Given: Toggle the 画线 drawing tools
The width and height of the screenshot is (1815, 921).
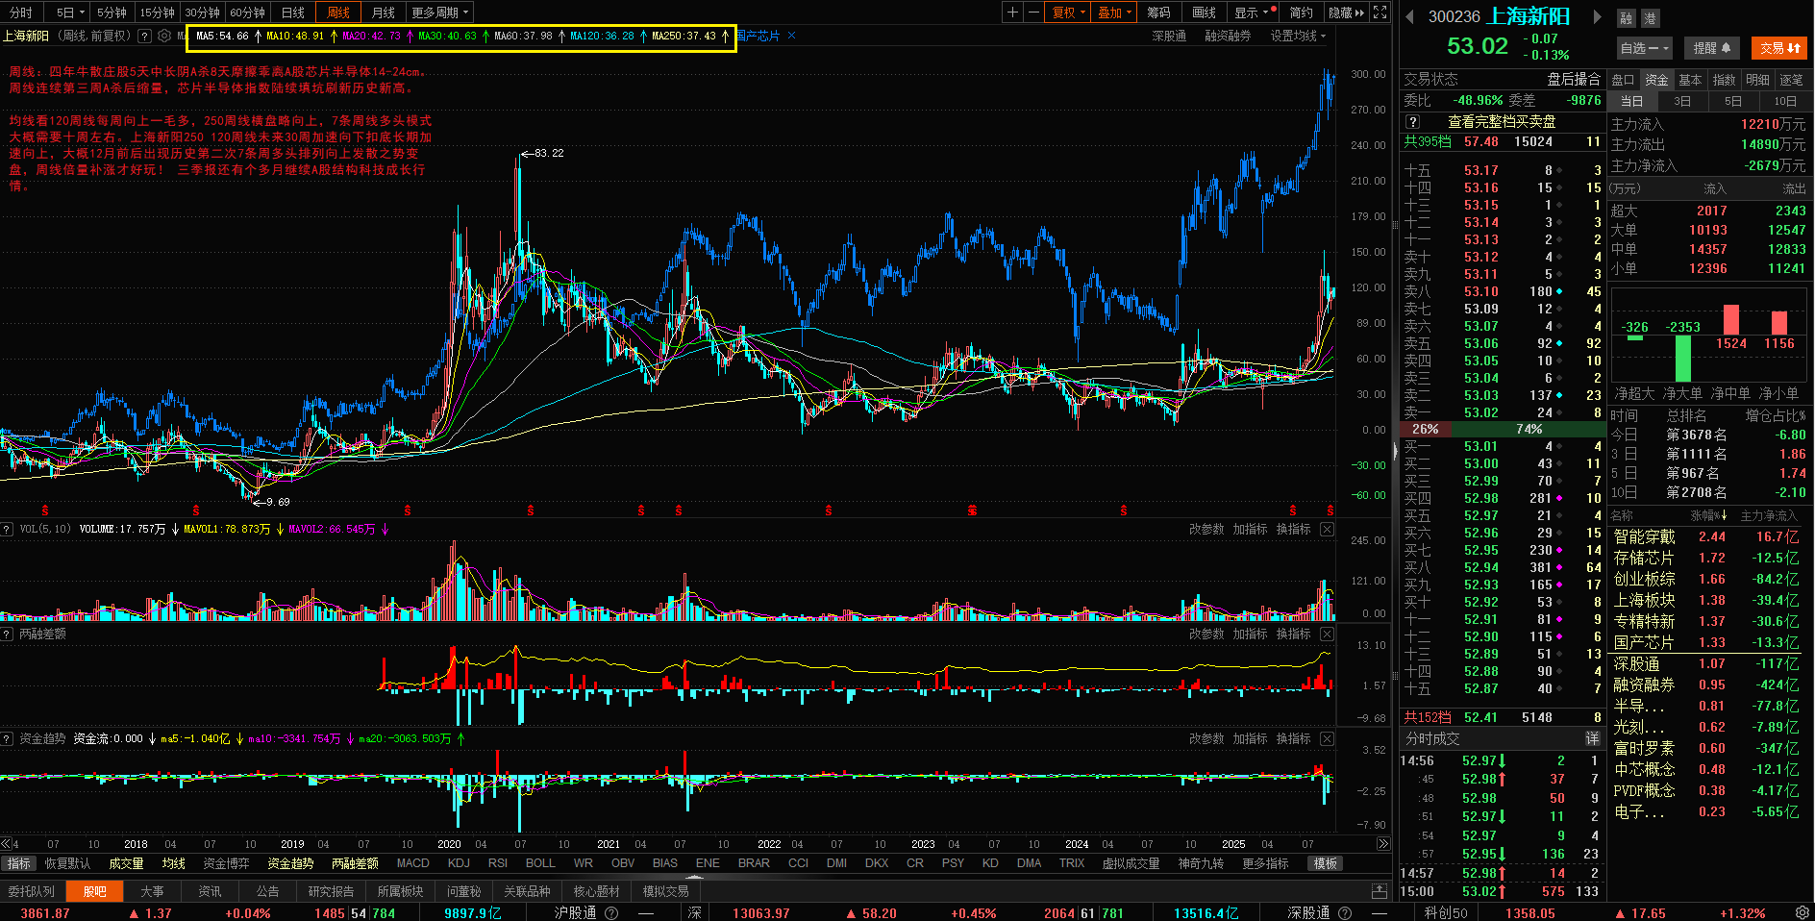Looking at the screenshot, I should pyautogui.click(x=1204, y=12).
